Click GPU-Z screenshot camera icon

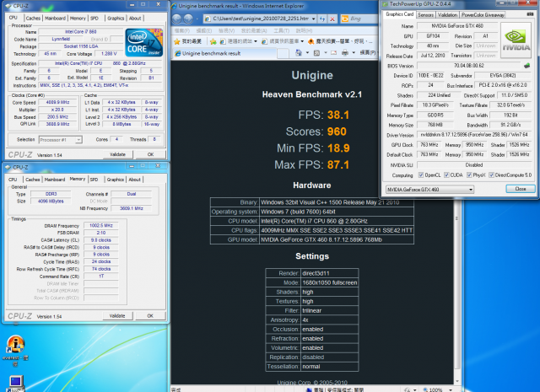click(x=531, y=14)
